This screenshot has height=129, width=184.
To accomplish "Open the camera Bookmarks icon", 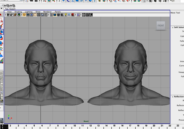I will tap(15, 15).
